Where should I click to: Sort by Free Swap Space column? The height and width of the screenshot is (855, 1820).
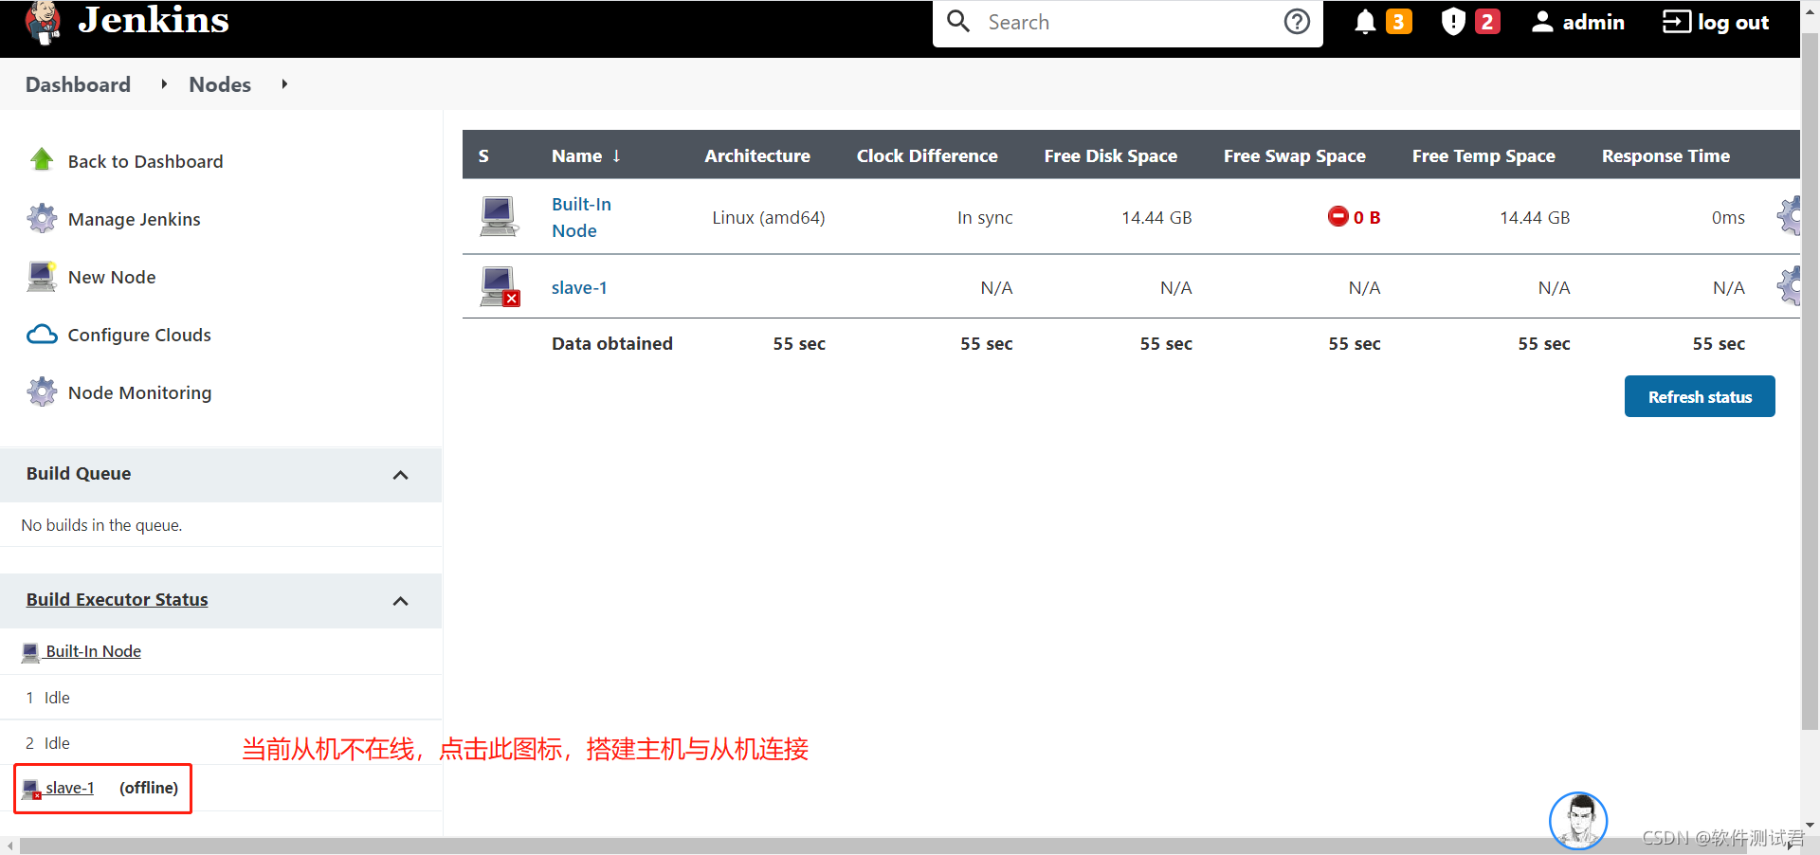coord(1294,155)
